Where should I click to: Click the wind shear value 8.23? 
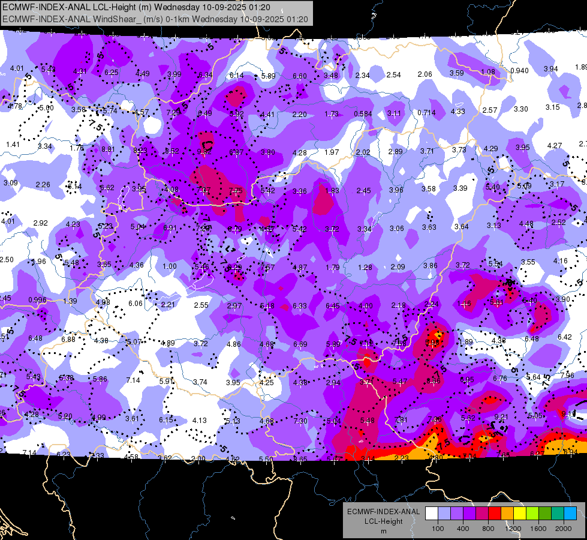coord(140,151)
